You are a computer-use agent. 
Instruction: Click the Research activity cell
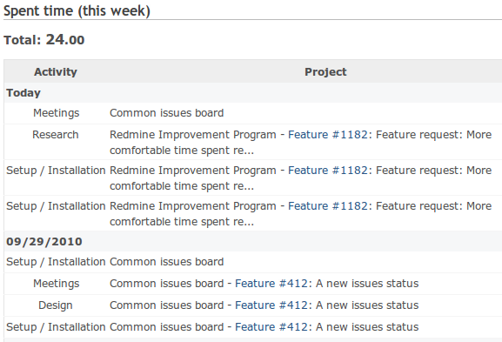click(x=56, y=135)
